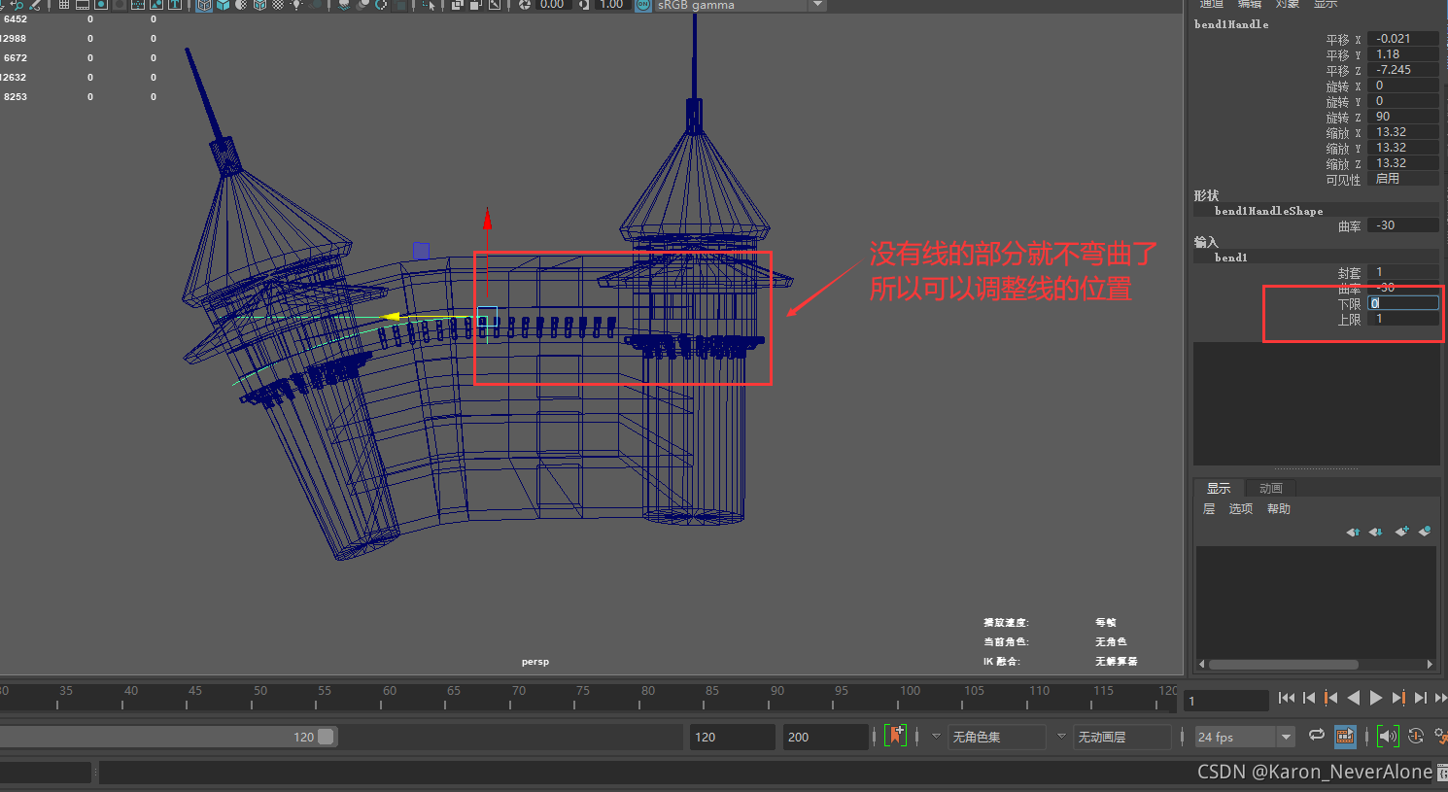The height and width of the screenshot is (792, 1448).
Task: Click the 上限 high bound value 1
Action: 1403,319
